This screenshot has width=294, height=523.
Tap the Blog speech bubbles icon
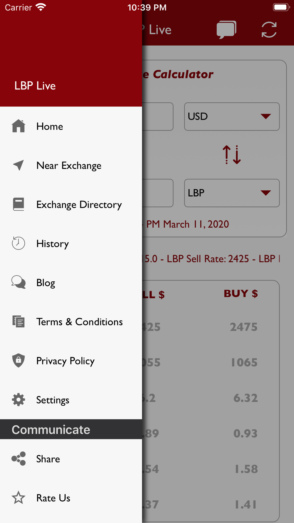pos(19,282)
